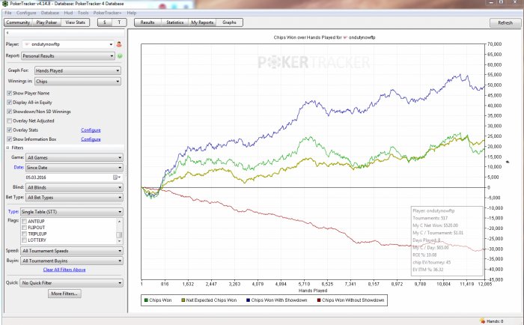Open the Speed tournament dropdown
The width and height of the screenshot is (524, 325).
72,251
